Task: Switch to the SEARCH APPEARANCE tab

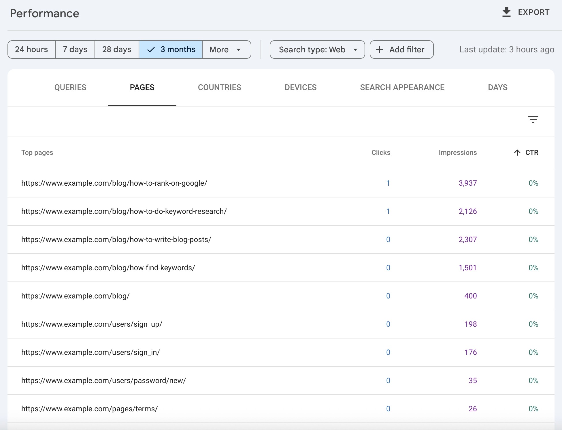Action: click(402, 87)
